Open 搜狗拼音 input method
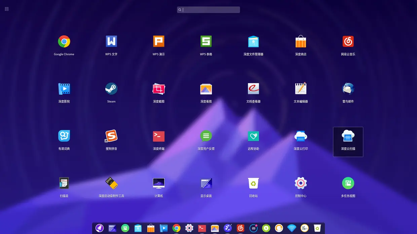Image resolution: width=417 pixels, height=234 pixels. pyautogui.click(x=111, y=136)
